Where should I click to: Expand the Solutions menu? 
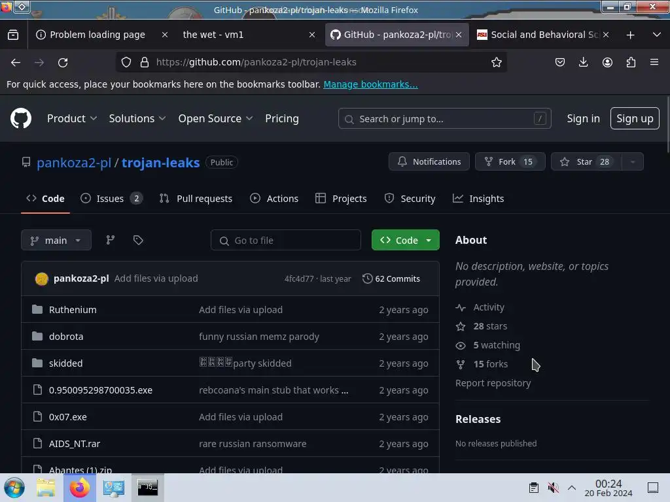(137, 118)
